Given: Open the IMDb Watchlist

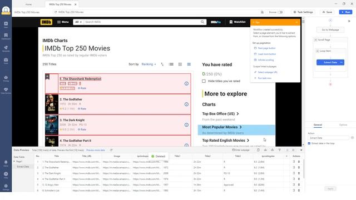Looking at the screenshot, I should 238,22.
